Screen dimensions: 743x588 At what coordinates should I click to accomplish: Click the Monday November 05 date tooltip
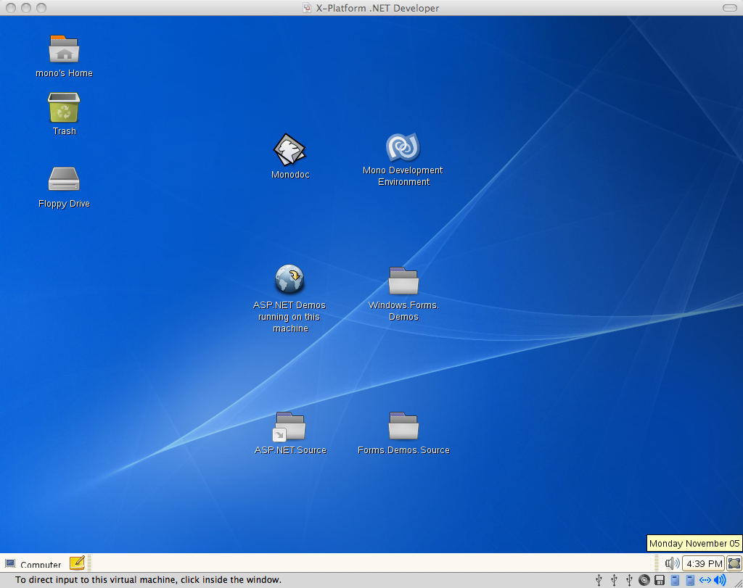[x=694, y=543]
